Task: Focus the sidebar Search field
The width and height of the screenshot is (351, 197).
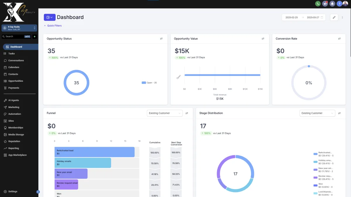Action: point(16,36)
